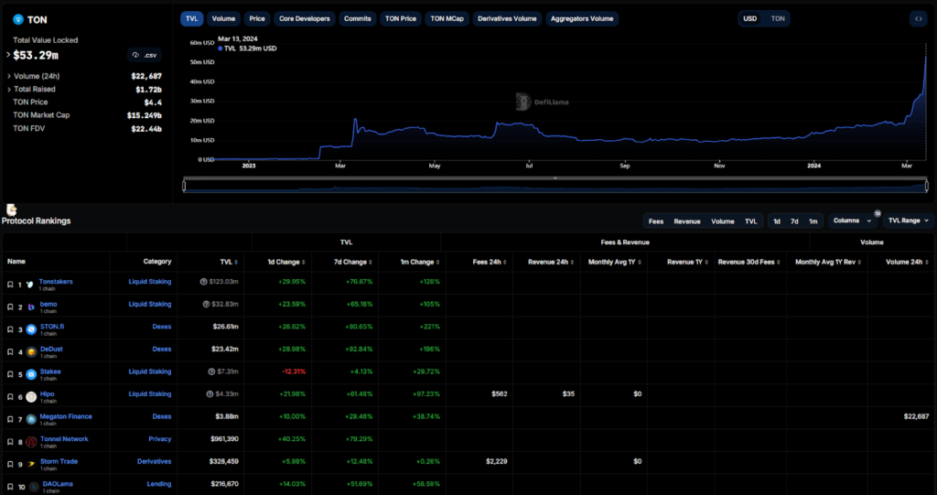Select the 1d period filter
The image size is (937, 495).
(x=777, y=221)
